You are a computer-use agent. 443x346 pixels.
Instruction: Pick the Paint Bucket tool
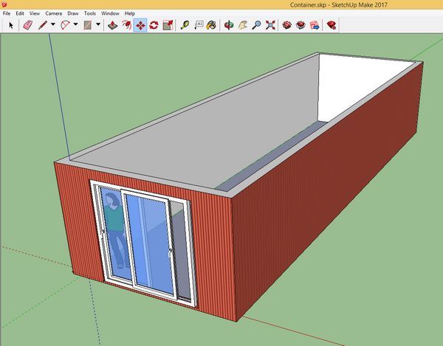tap(211, 25)
